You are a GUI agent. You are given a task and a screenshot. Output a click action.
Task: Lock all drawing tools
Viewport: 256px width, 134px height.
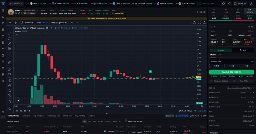[10, 90]
